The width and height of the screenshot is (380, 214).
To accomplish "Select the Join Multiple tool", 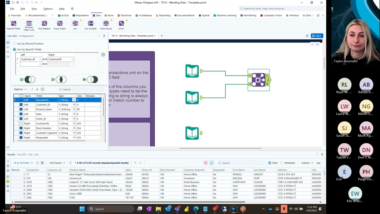I will point(90,25).
